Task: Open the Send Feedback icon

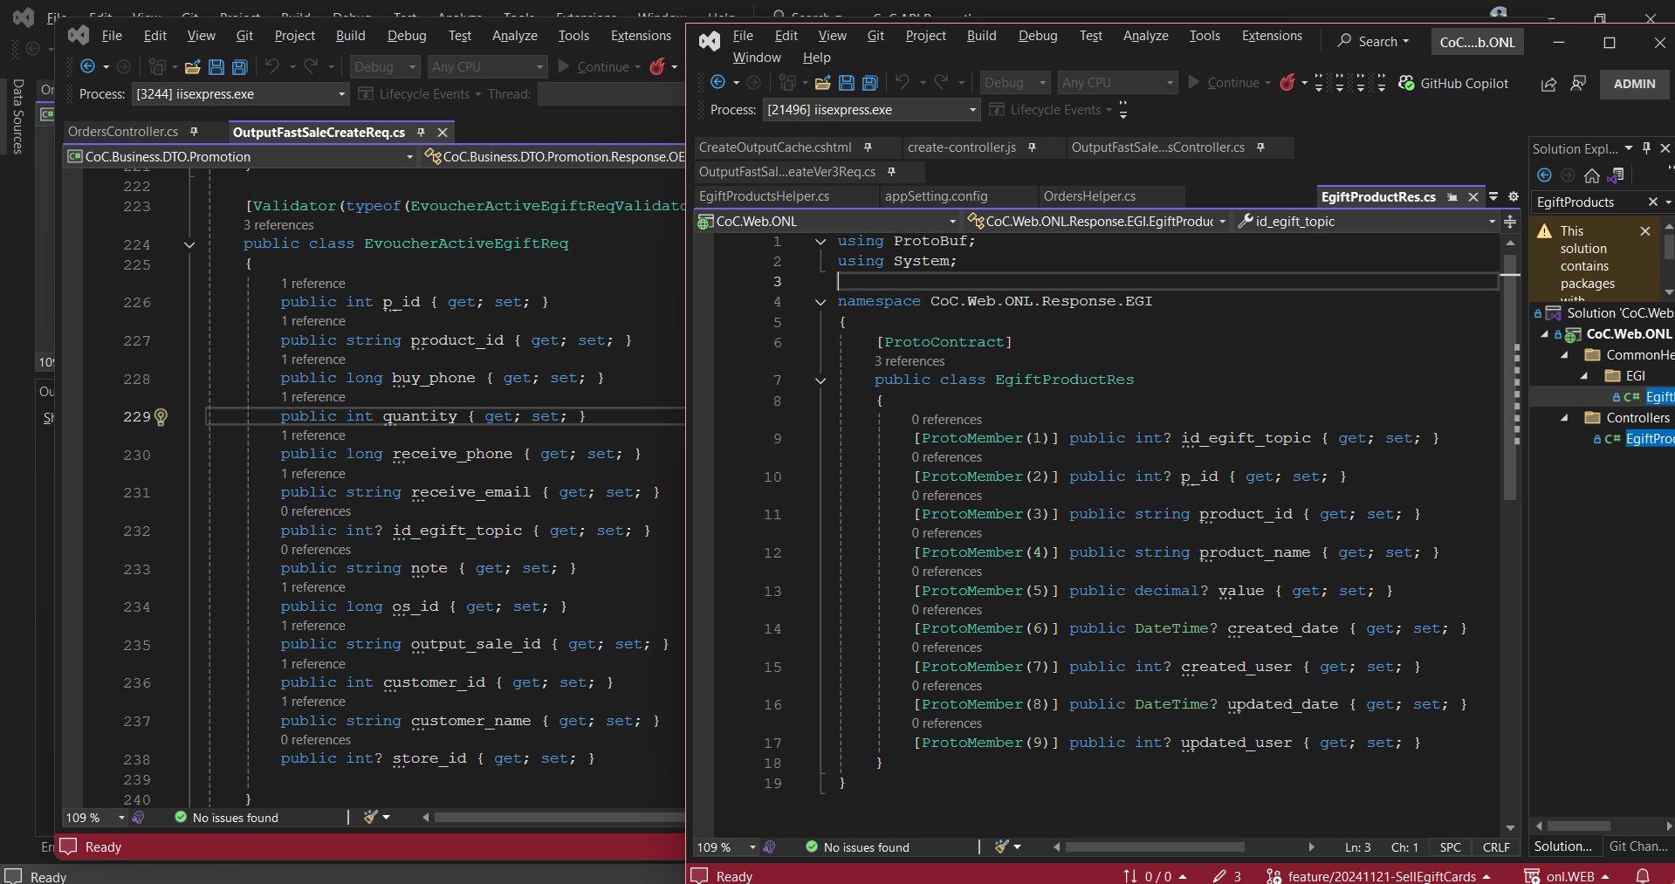Action: [1578, 84]
